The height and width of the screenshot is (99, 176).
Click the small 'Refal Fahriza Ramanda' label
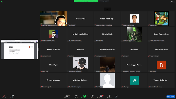tap(75, 71)
